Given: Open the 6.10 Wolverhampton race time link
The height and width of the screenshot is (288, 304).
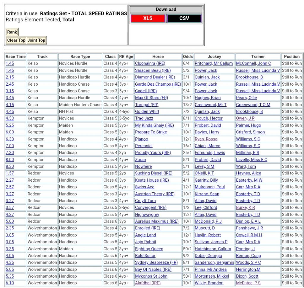Looking at the screenshot, I should (9, 283).
